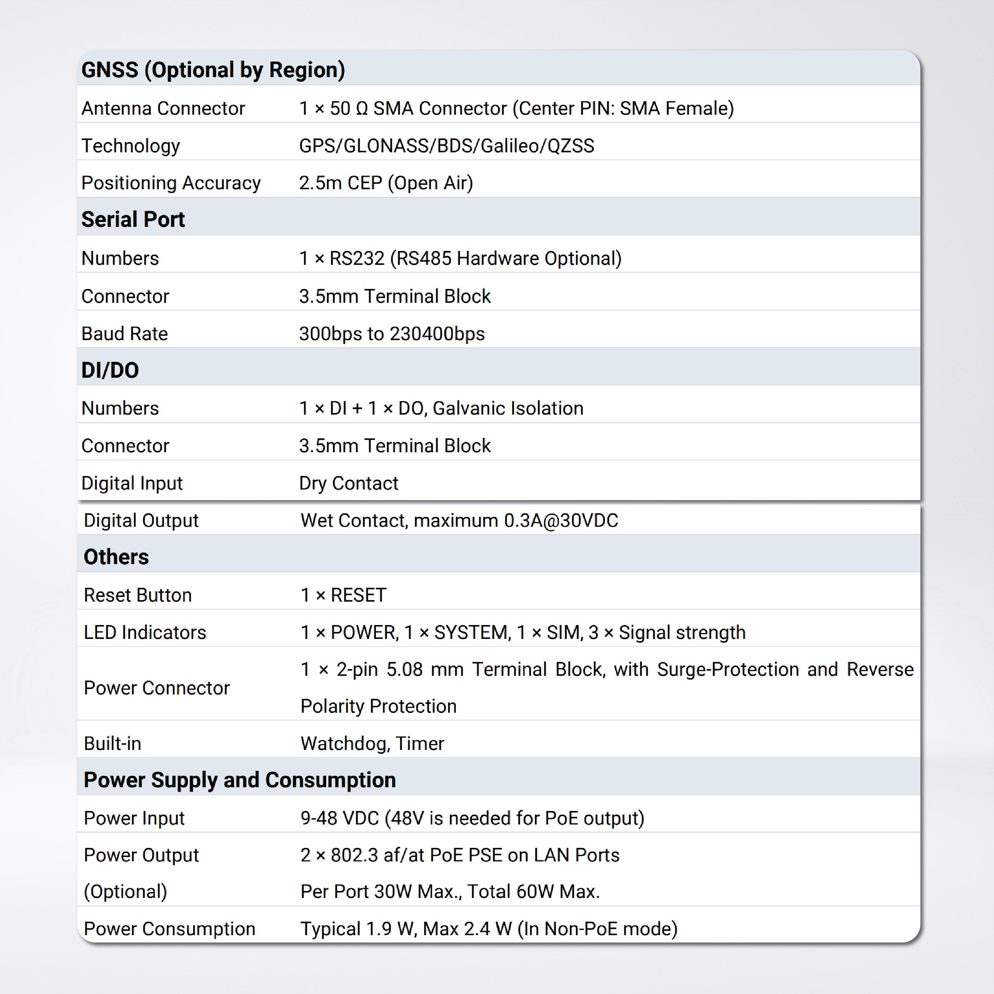
Task: Select the 9-48 VDC power input value
Action: pyautogui.click(x=472, y=819)
